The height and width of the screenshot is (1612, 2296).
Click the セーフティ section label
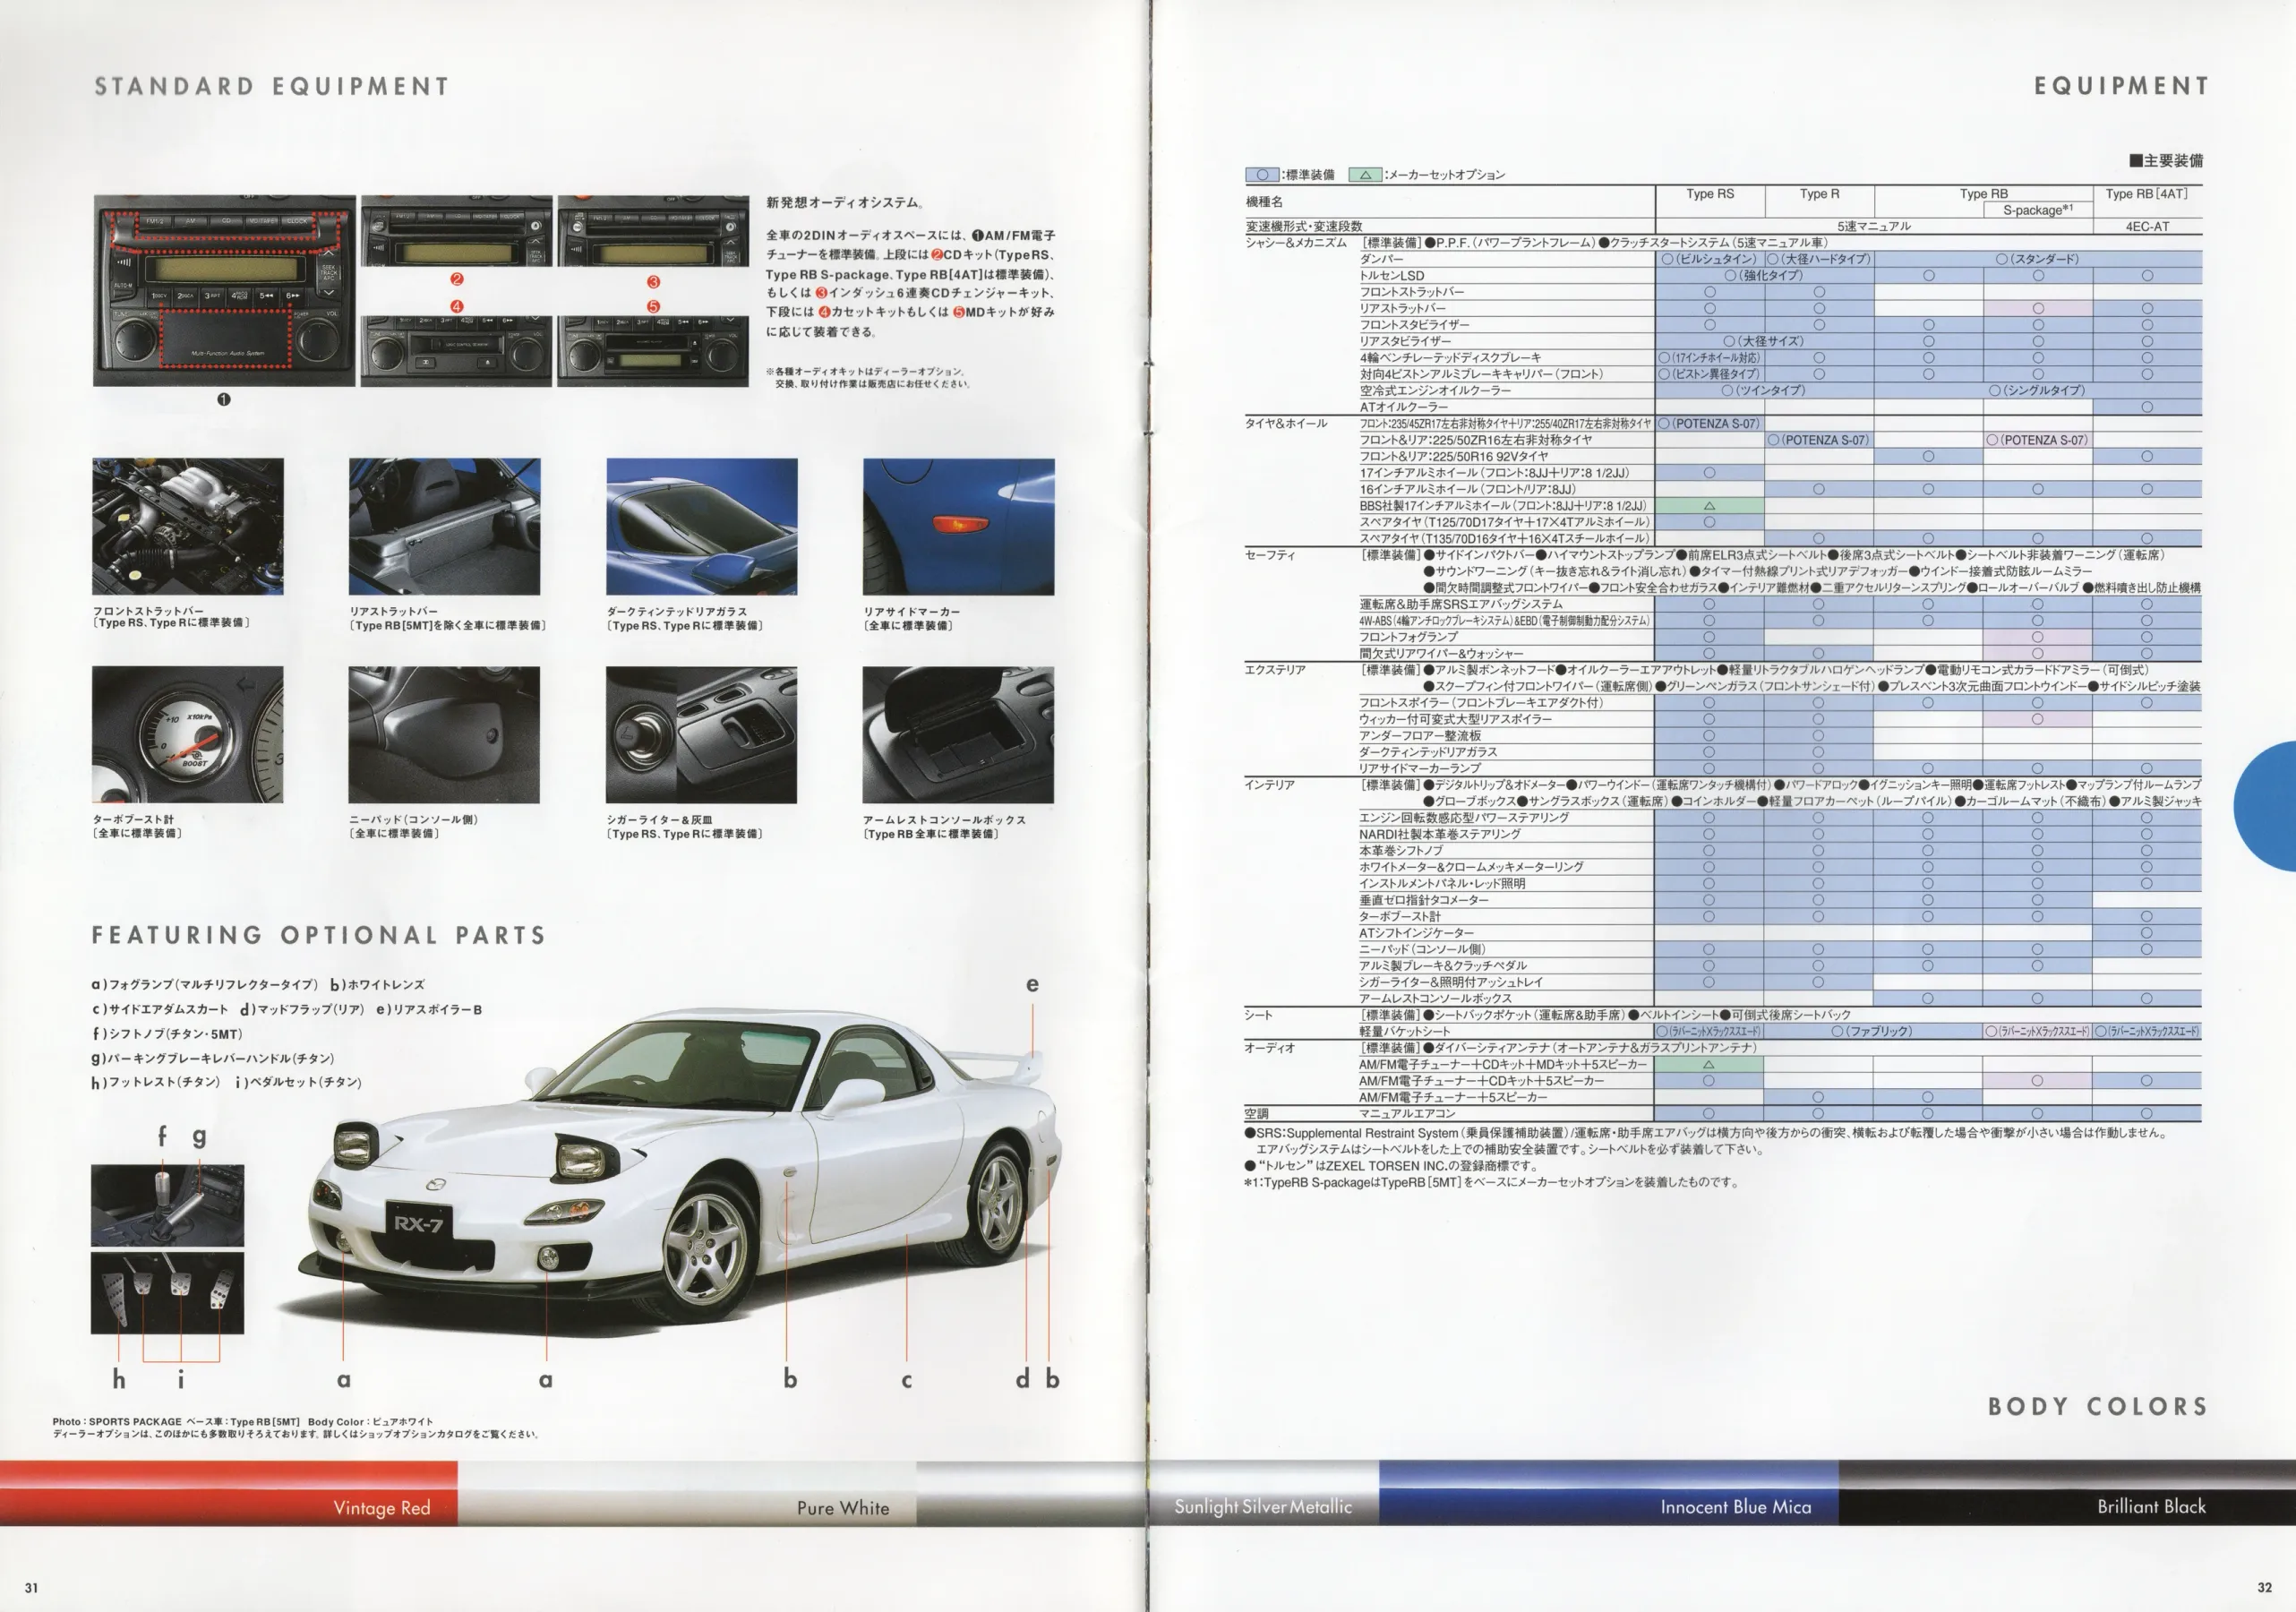coord(1270,555)
